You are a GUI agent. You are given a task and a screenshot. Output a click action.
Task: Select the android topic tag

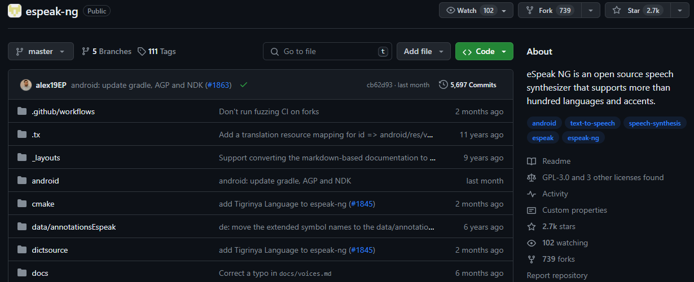[x=544, y=123]
